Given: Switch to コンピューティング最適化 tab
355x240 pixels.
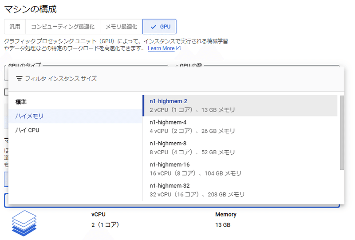Looking at the screenshot, I should (63, 27).
